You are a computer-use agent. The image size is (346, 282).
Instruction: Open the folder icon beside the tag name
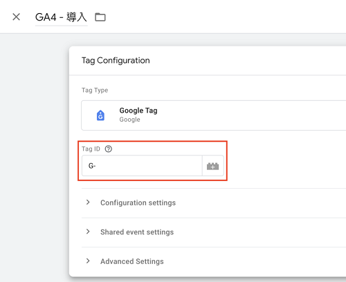click(100, 17)
